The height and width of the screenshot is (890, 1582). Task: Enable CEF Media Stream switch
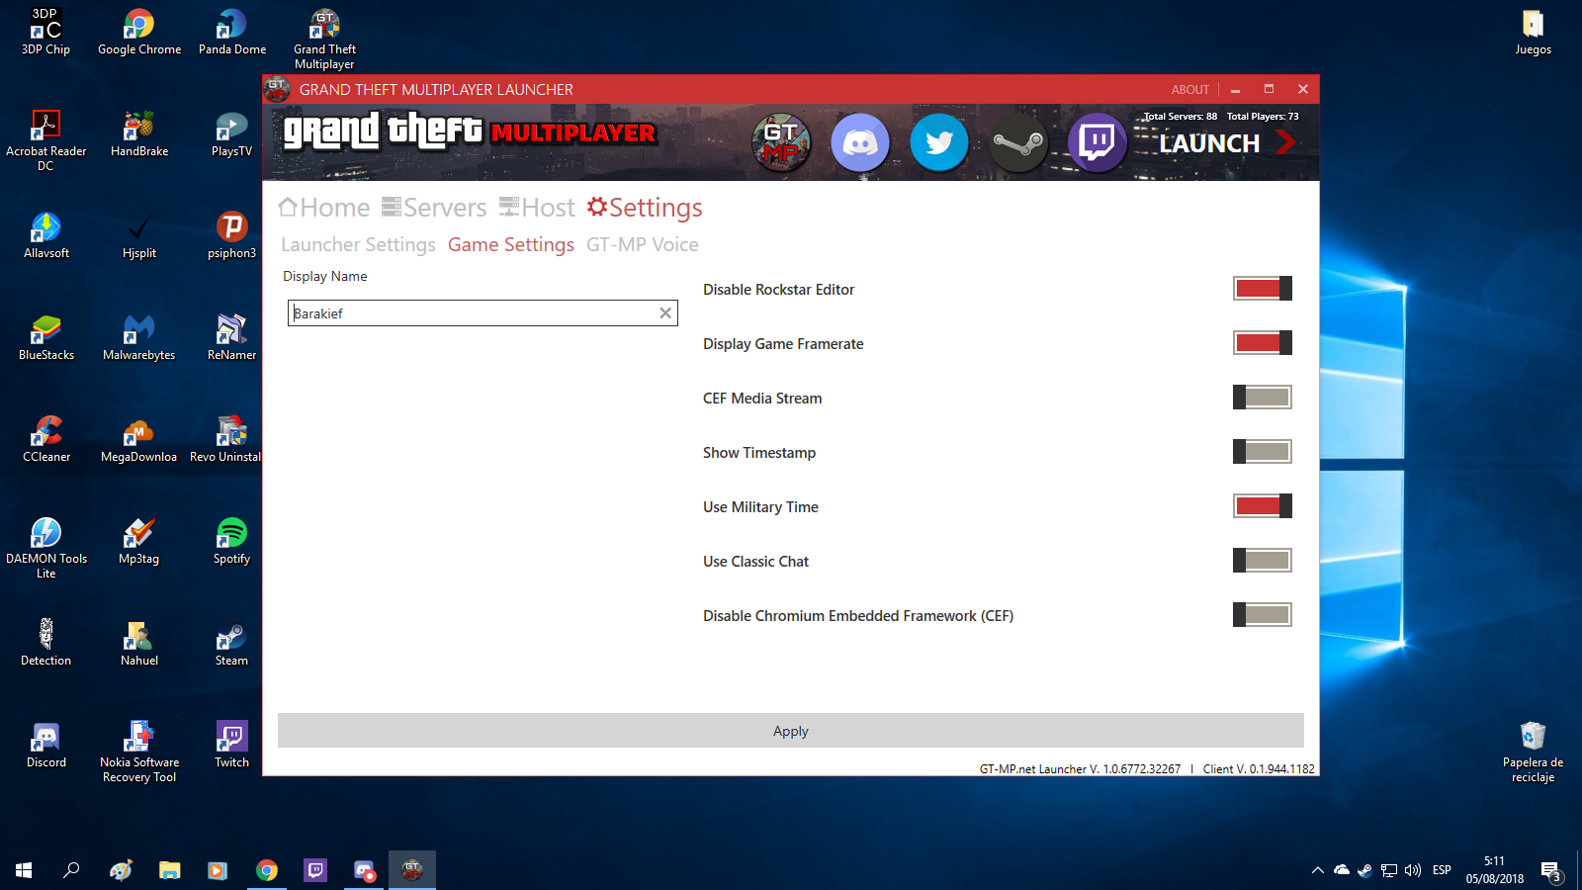coord(1263,398)
